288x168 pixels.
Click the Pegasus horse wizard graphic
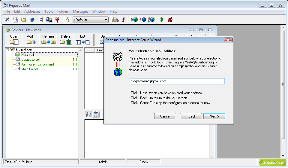click(x=118, y=57)
